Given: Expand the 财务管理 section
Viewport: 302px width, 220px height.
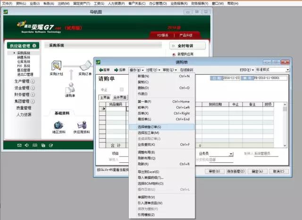Looking at the screenshot, I should 33,95.
